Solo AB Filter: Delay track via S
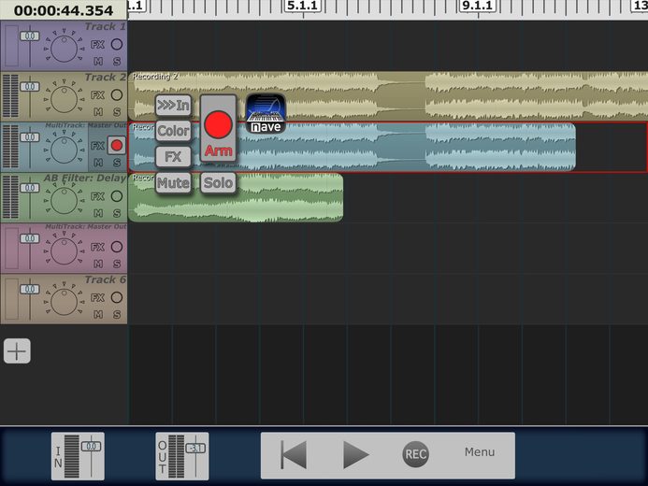 point(117,213)
